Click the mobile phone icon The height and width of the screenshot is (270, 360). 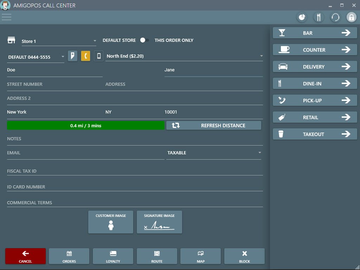coord(99,56)
